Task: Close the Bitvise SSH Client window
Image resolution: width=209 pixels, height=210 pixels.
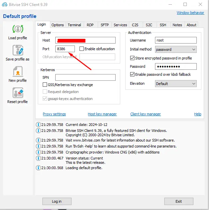Action: [x=200, y=4]
